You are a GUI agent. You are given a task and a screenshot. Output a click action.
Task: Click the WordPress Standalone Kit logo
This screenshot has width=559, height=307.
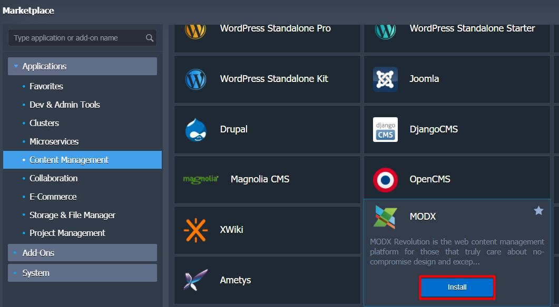pos(195,79)
